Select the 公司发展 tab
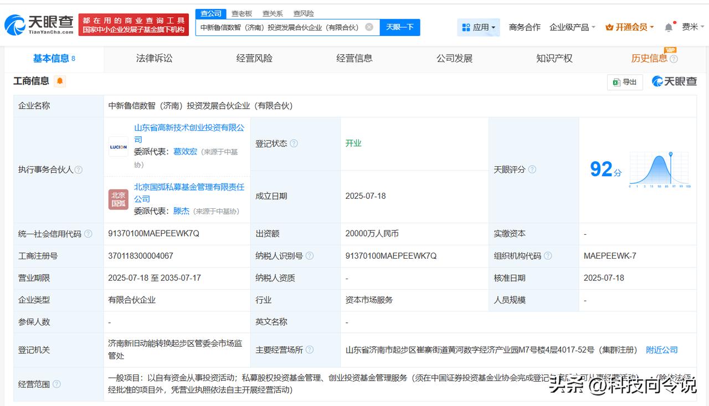The image size is (709, 406). 454,59
